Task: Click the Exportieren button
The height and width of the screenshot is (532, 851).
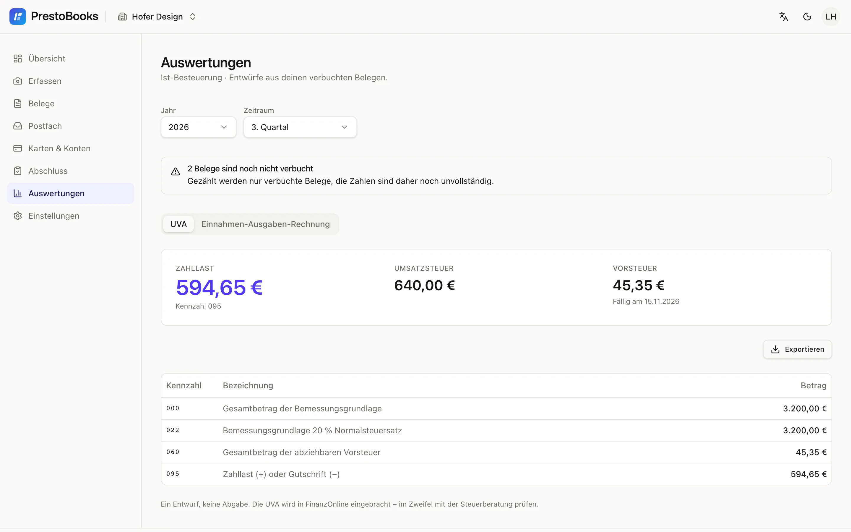Action: click(797, 349)
